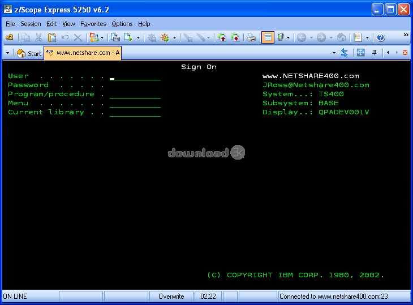This screenshot has height=305, width=413.
Task: Click blue swap arrows icon in tab bar
Action: [x=344, y=53]
